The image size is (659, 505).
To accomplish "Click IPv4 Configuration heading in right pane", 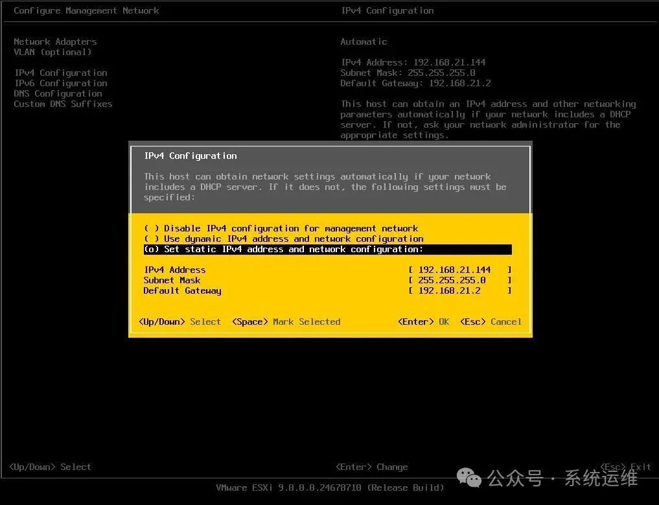I will (387, 10).
